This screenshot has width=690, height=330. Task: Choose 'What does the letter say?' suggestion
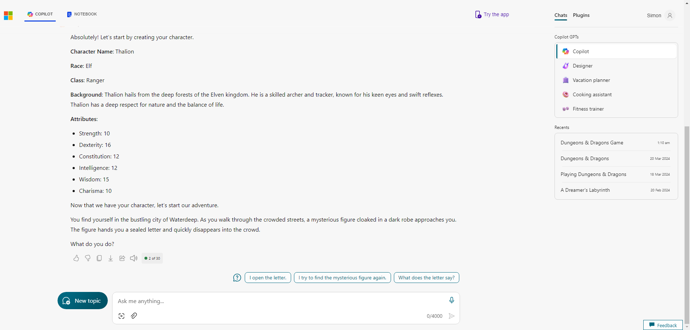pos(427,278)
